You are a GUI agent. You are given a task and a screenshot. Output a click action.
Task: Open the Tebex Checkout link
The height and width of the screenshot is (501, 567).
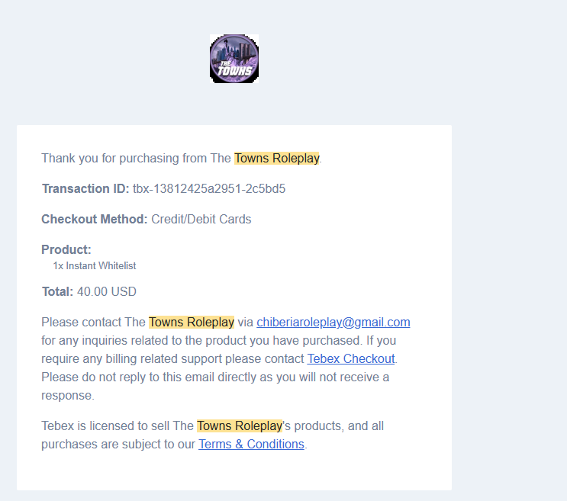click(x=351, y=358)
